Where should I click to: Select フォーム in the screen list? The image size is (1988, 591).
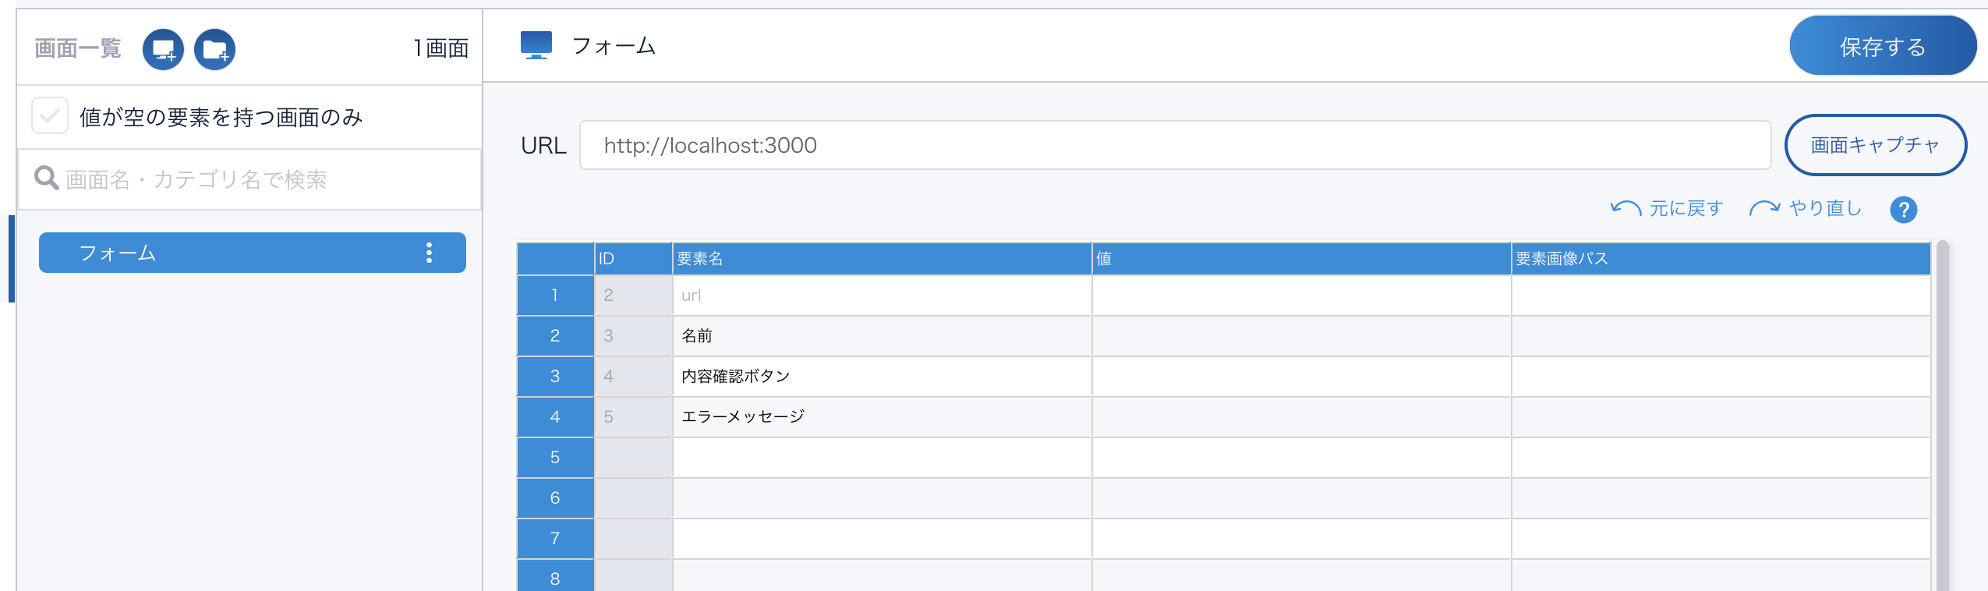tap(234, 253)
